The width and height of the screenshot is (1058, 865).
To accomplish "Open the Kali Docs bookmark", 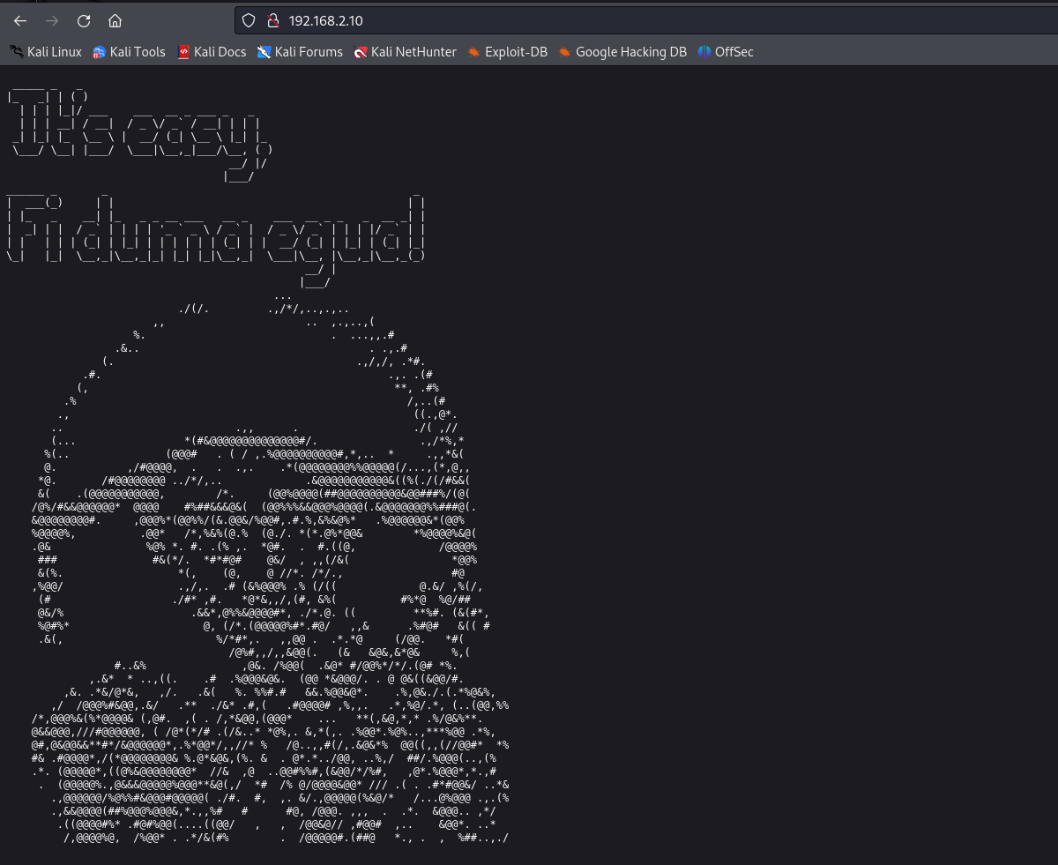I will pos(212,52).
